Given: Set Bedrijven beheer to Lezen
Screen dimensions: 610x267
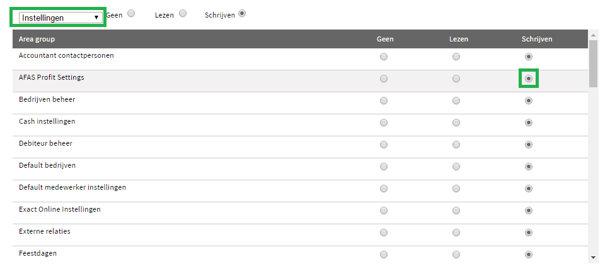Looking at the screenshot, I should tap(456, 101).
